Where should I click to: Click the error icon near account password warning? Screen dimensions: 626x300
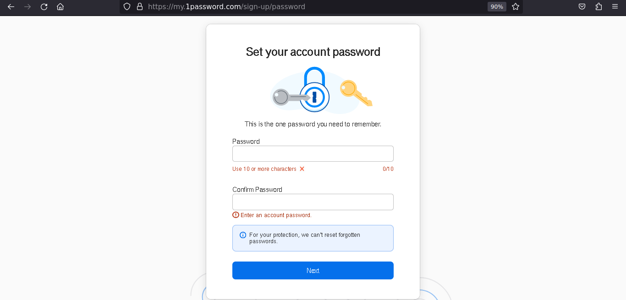point(235,214)
